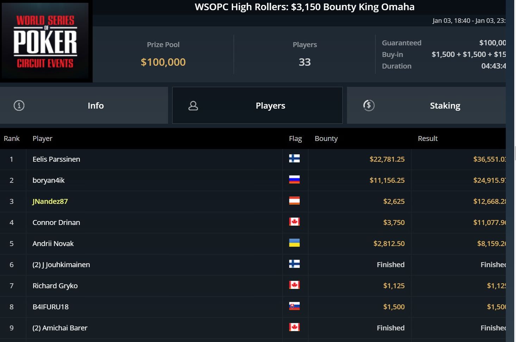Click the info circle icon
516x342 pixels.
(19, 105)
